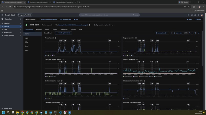Switch to the Security tab
Screen dimensions: 206x115
[x=73, y=30]
